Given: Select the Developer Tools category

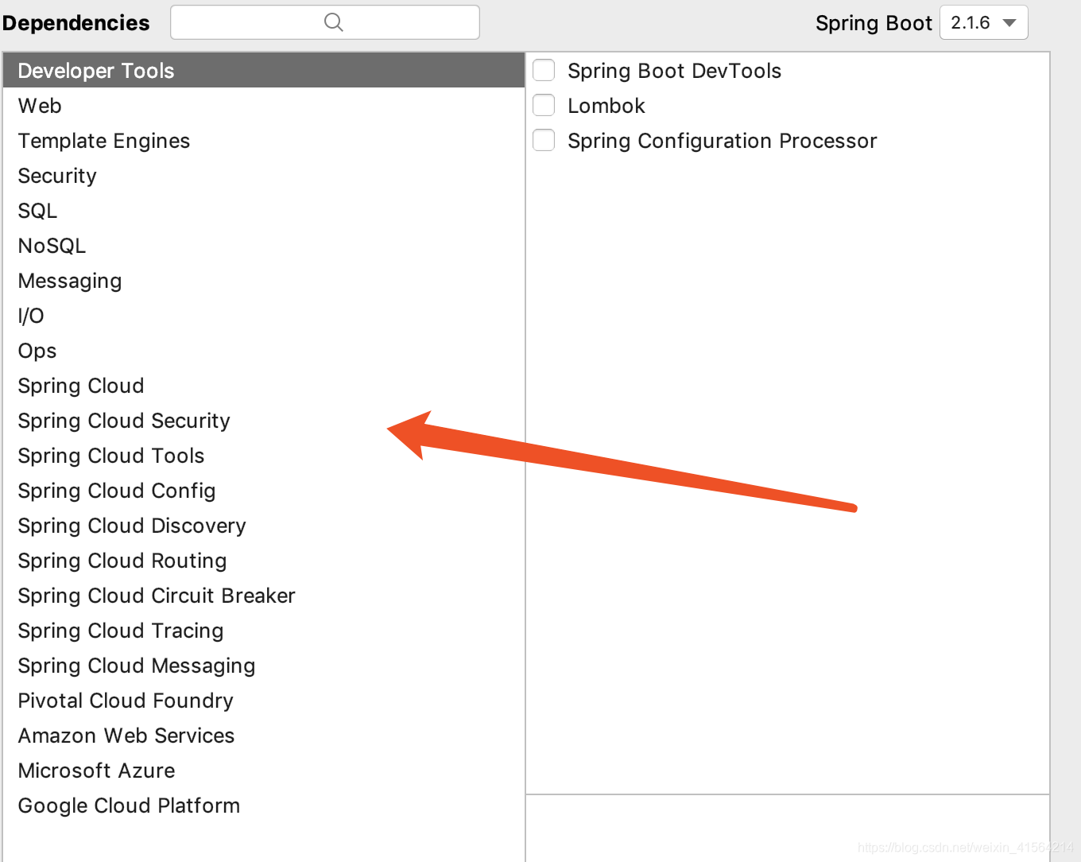Looking at the screenshot, I should (x=264, y=71).
